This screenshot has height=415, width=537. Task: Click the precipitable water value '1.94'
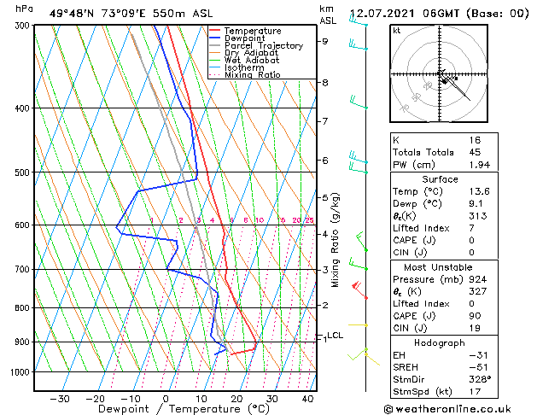point(480,165)
